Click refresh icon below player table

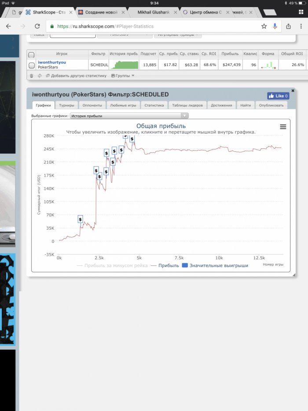pos(40,76)
